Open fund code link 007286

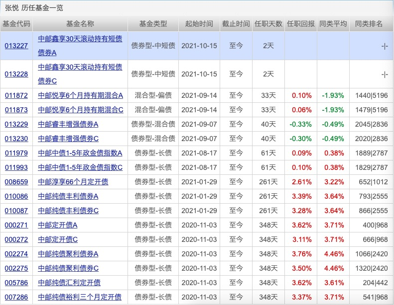coord(16,297)
